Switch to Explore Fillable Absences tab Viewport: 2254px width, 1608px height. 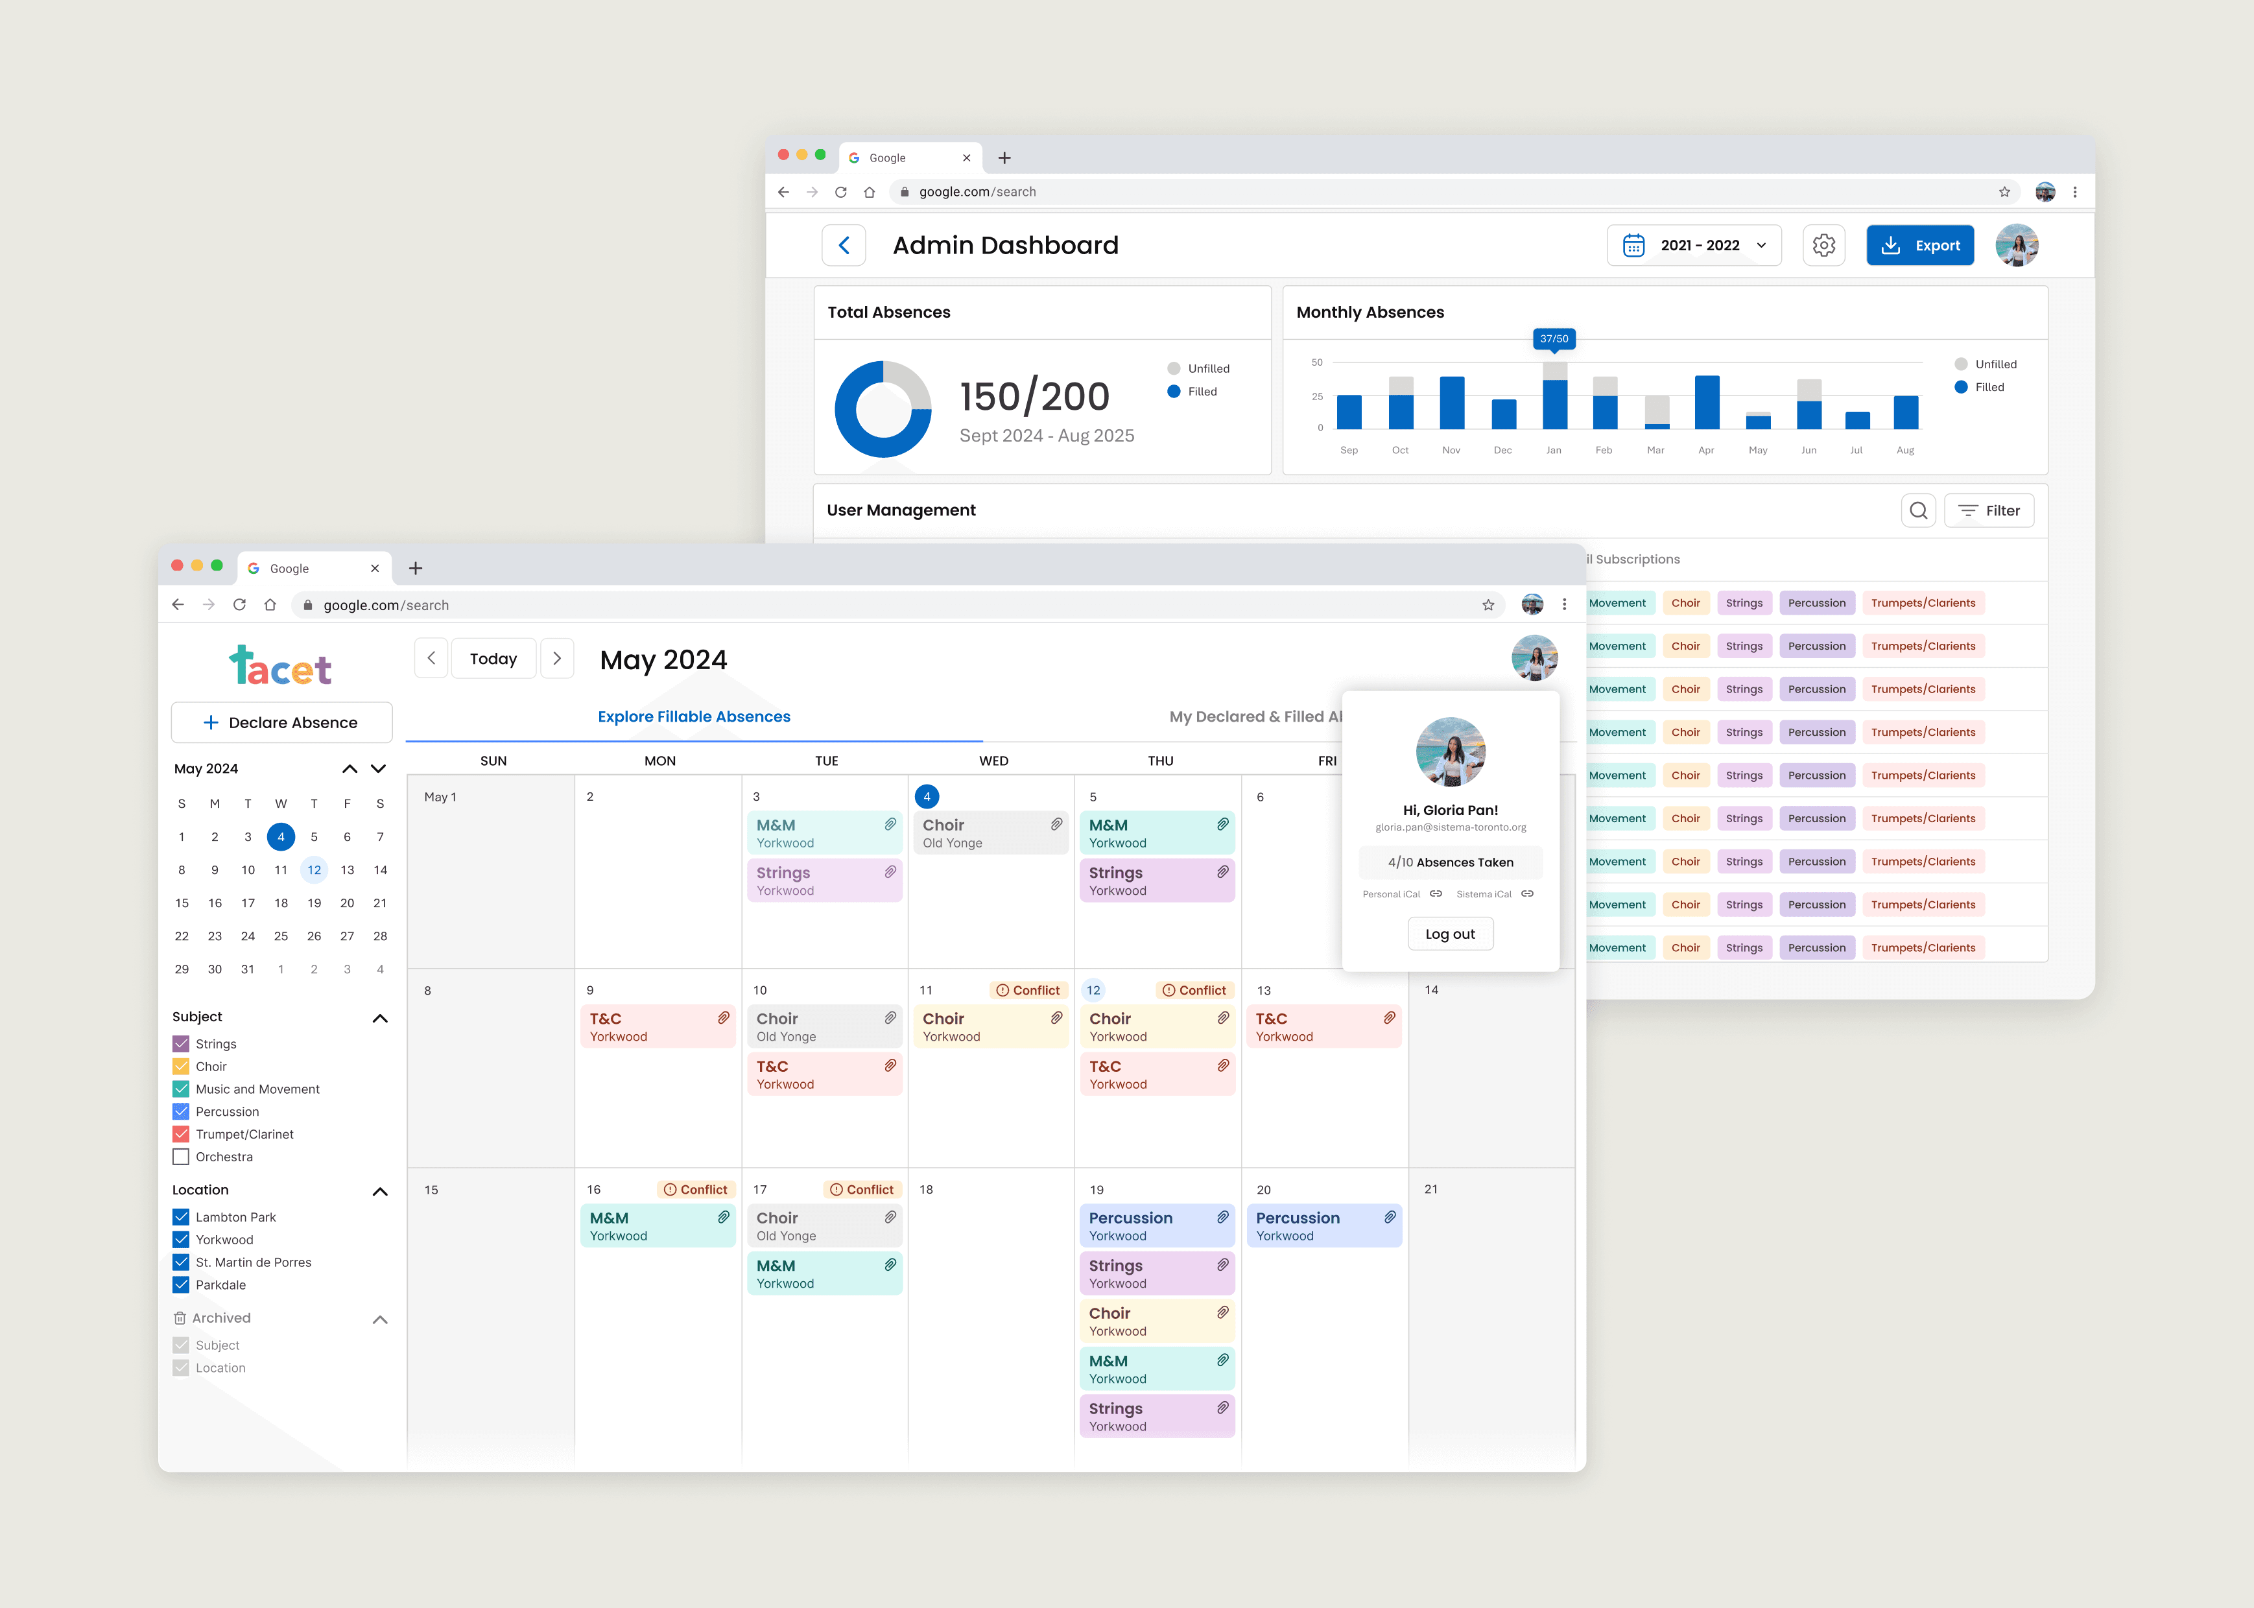pos(693,717)
